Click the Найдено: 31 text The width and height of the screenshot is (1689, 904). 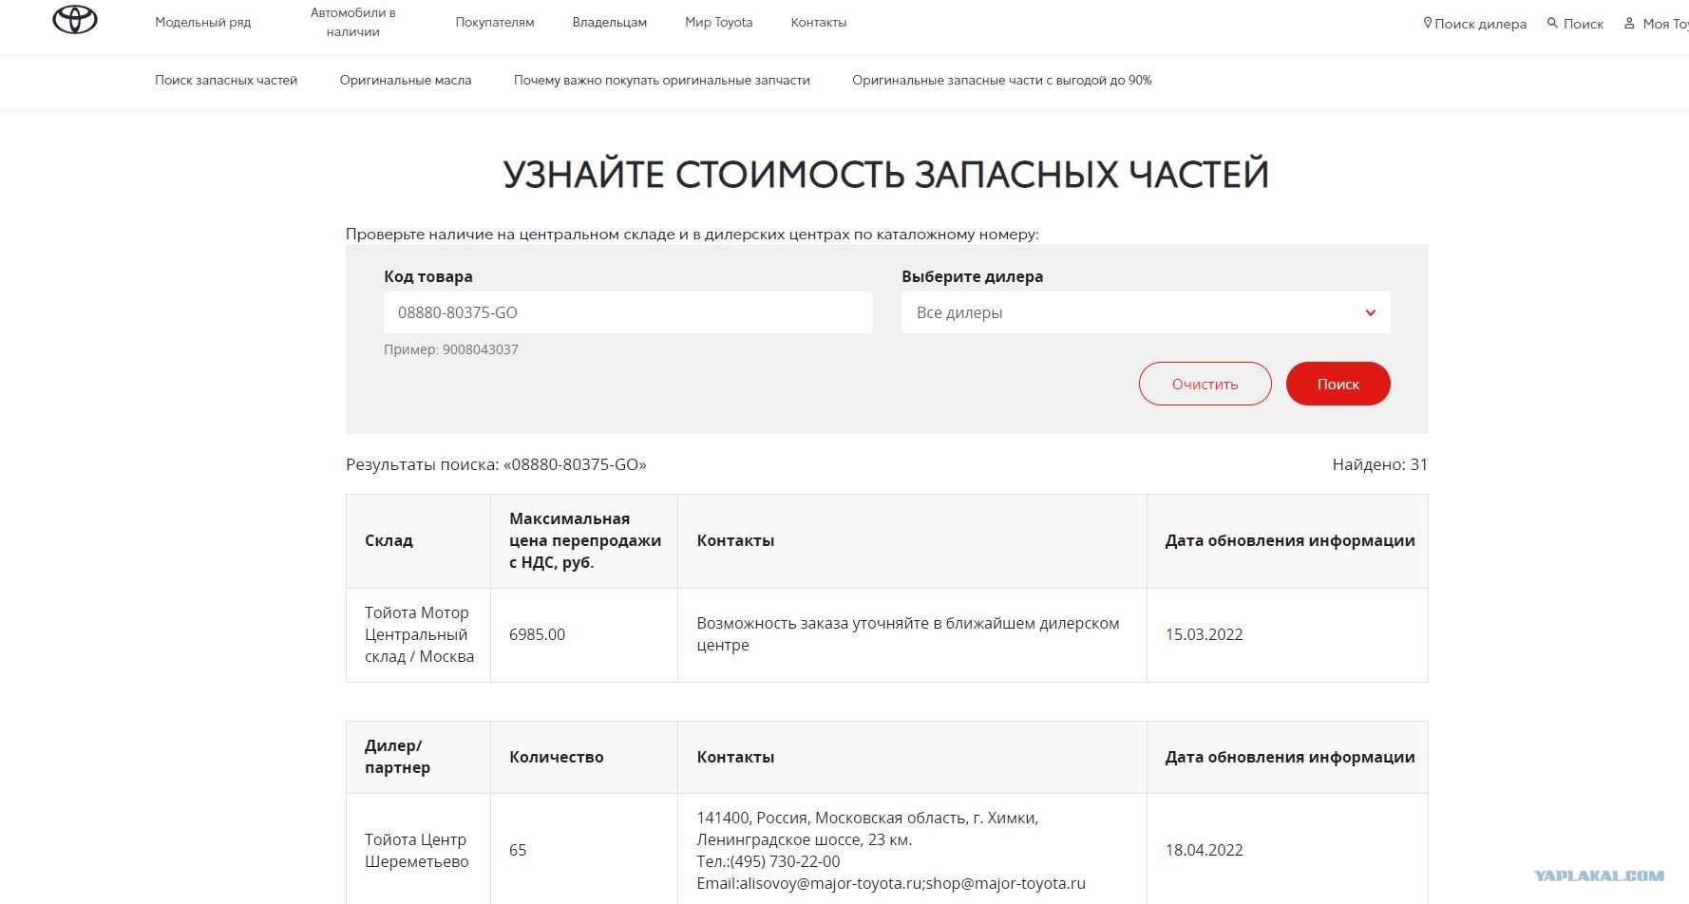coord(1380,464)
